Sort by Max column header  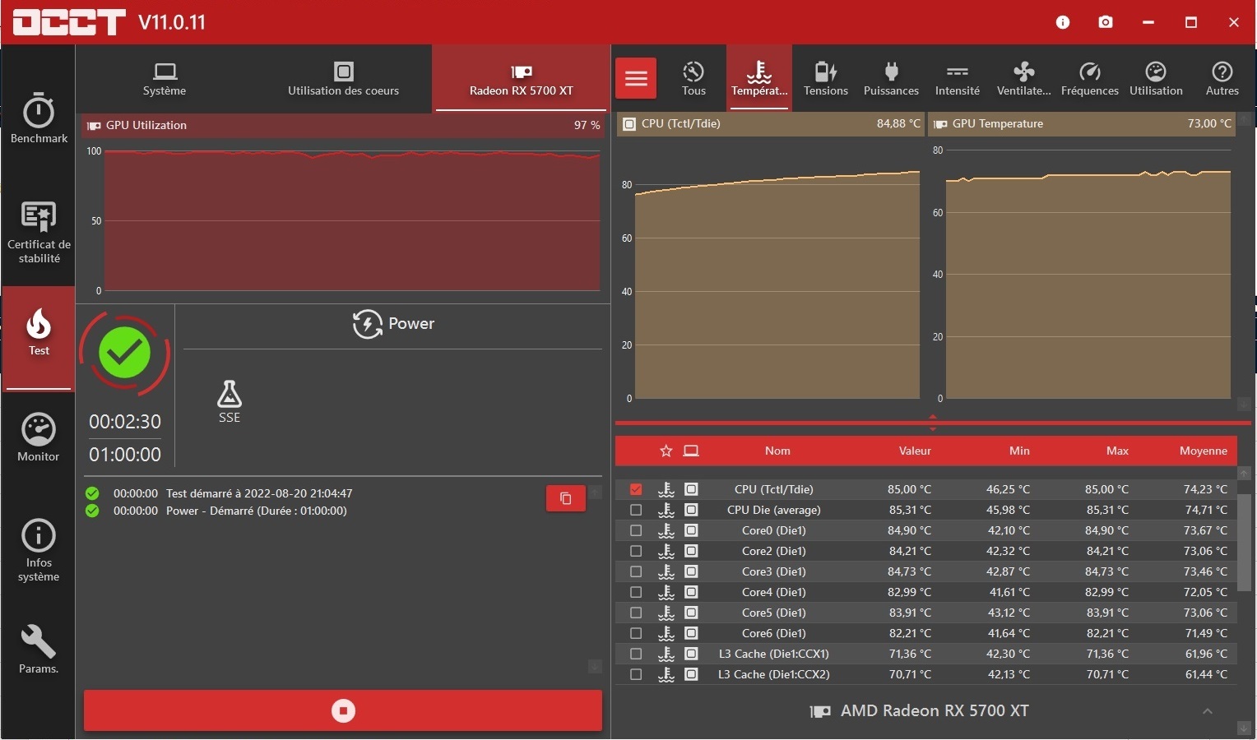1117,451
